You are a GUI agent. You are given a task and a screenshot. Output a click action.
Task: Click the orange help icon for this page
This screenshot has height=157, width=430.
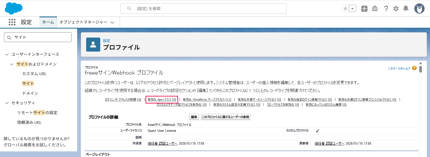pyautogui.click(x=414, y=68)
